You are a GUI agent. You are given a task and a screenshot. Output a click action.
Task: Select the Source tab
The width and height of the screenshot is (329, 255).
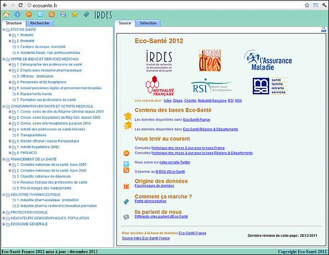(125, 23)
